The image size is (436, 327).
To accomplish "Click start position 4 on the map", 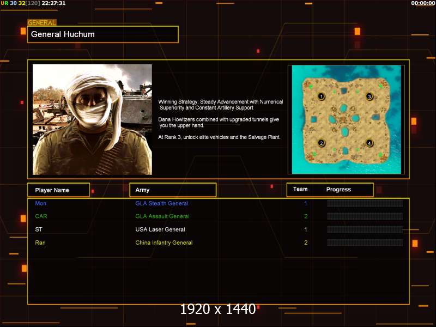I will [x=370, y=143].
